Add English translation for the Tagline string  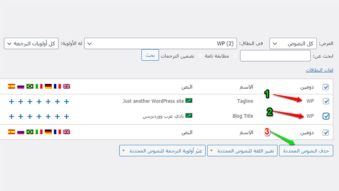coord(66,101)
